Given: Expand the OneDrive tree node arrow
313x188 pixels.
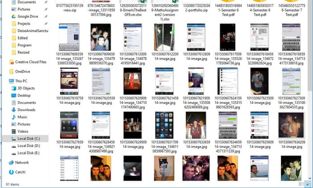Looking at the screenshot, I should point(4,71).
